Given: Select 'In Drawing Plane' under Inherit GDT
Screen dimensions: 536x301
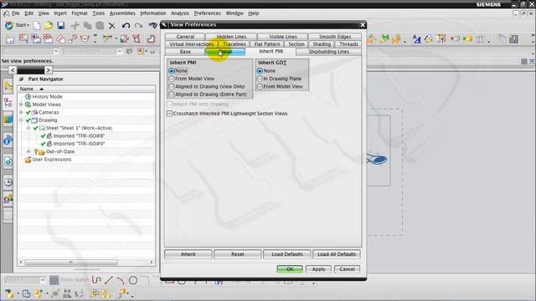Looking at the screenshot, I should pos(260,79).
